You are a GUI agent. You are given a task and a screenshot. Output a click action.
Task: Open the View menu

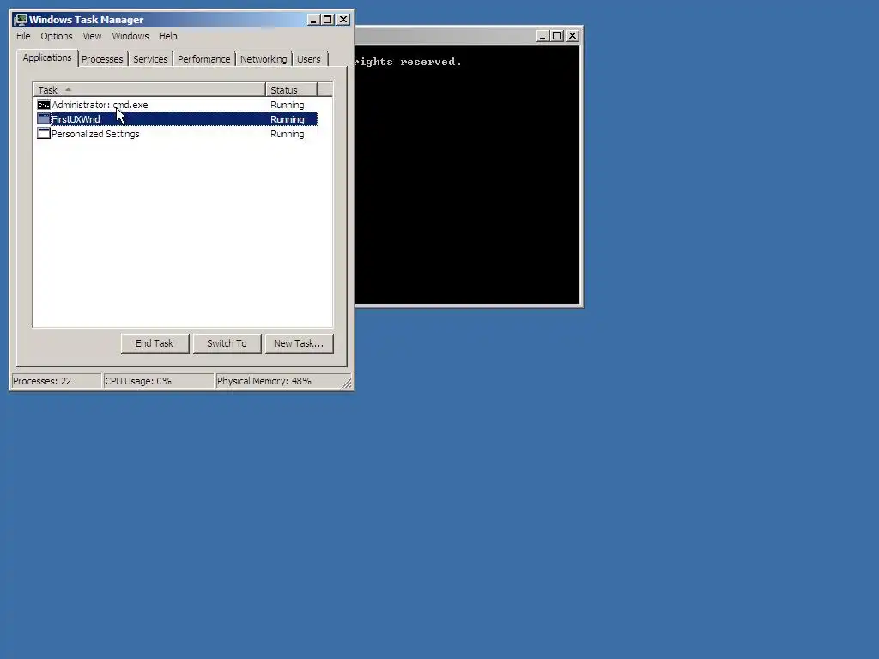[x=92, y=36]
